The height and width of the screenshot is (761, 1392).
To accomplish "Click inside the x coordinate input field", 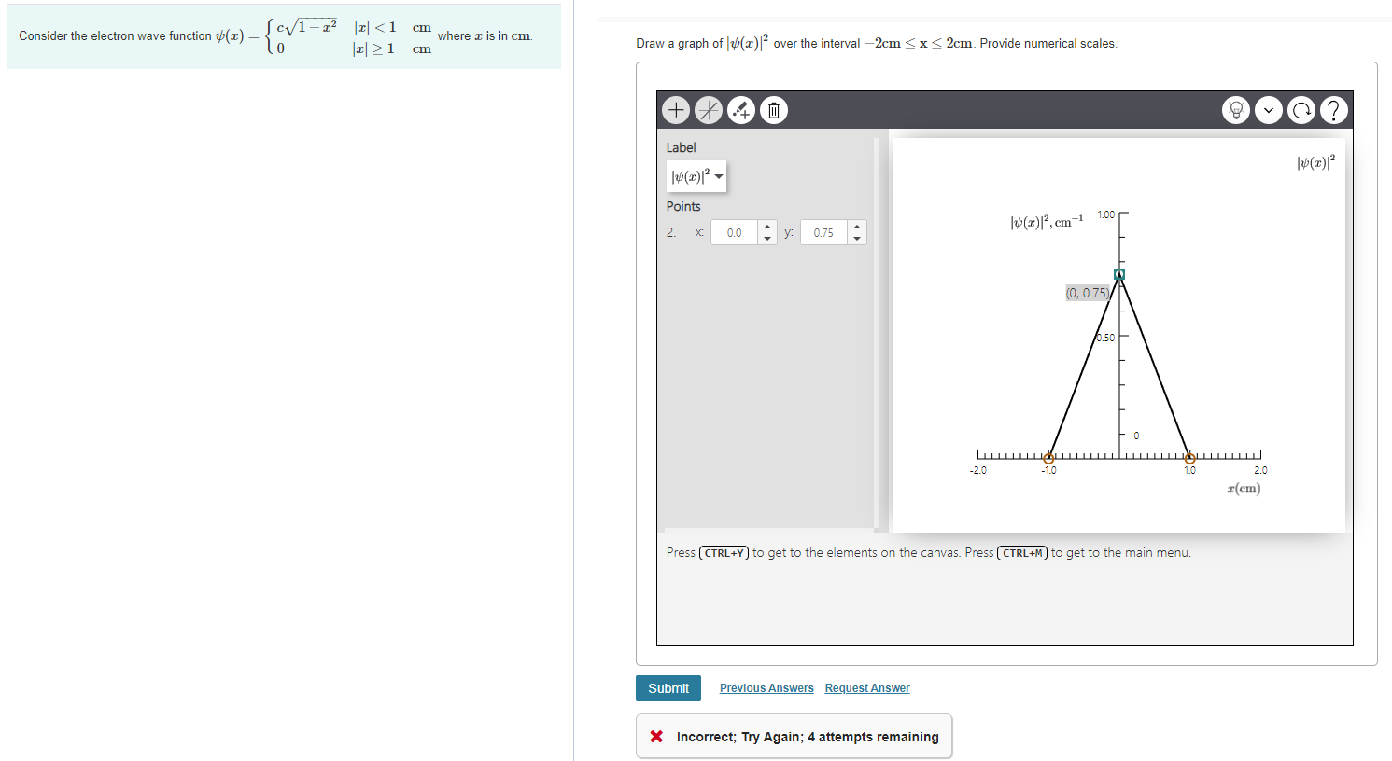I will [x=736, y=231].
